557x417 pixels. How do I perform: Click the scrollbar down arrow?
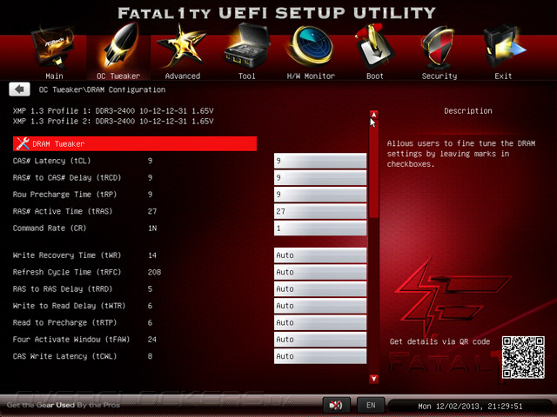(373, 379)
